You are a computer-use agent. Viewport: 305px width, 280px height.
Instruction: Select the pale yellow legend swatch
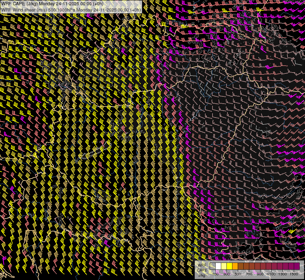224,266
